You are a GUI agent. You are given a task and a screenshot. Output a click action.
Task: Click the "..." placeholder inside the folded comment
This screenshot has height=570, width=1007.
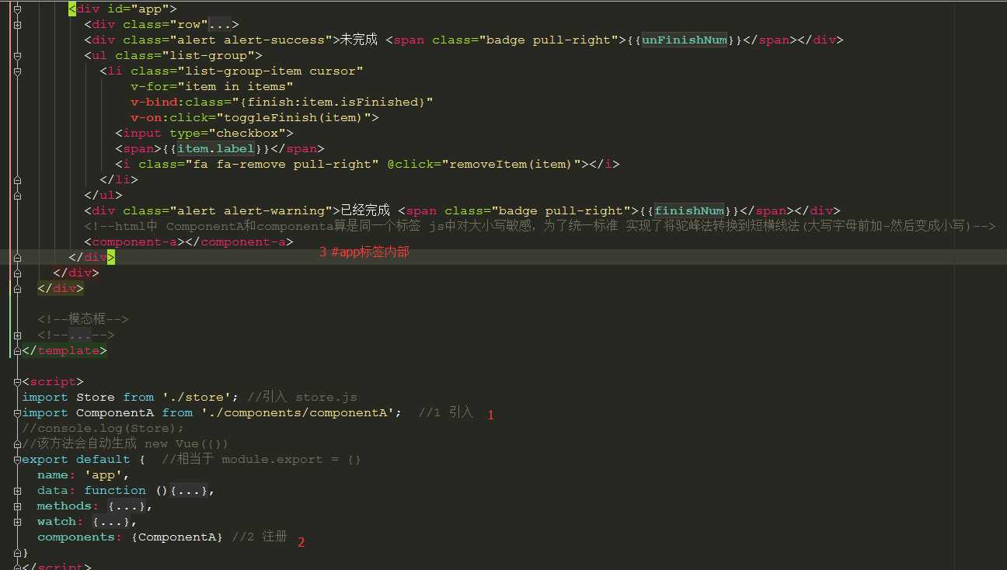click(x=80, y=335)
